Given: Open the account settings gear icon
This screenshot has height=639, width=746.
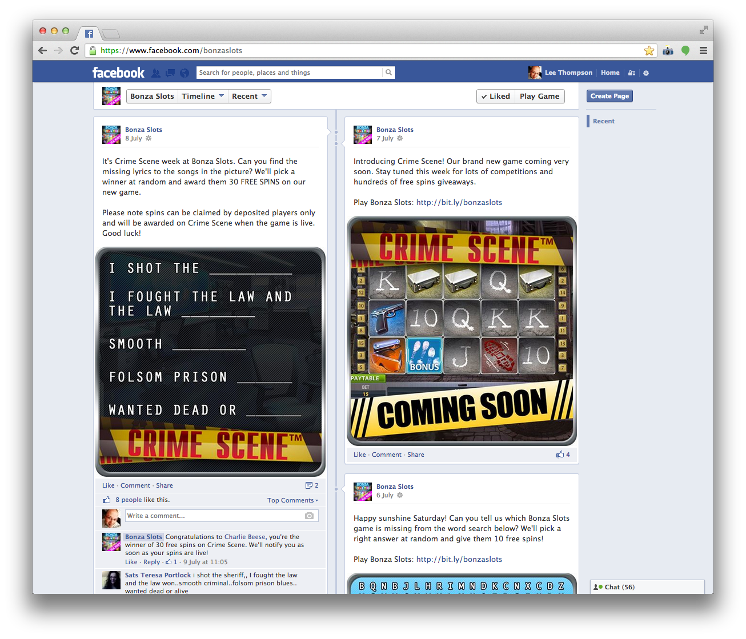Looking at the screenshot, I should pyautogui.click(x=646, y=73).
